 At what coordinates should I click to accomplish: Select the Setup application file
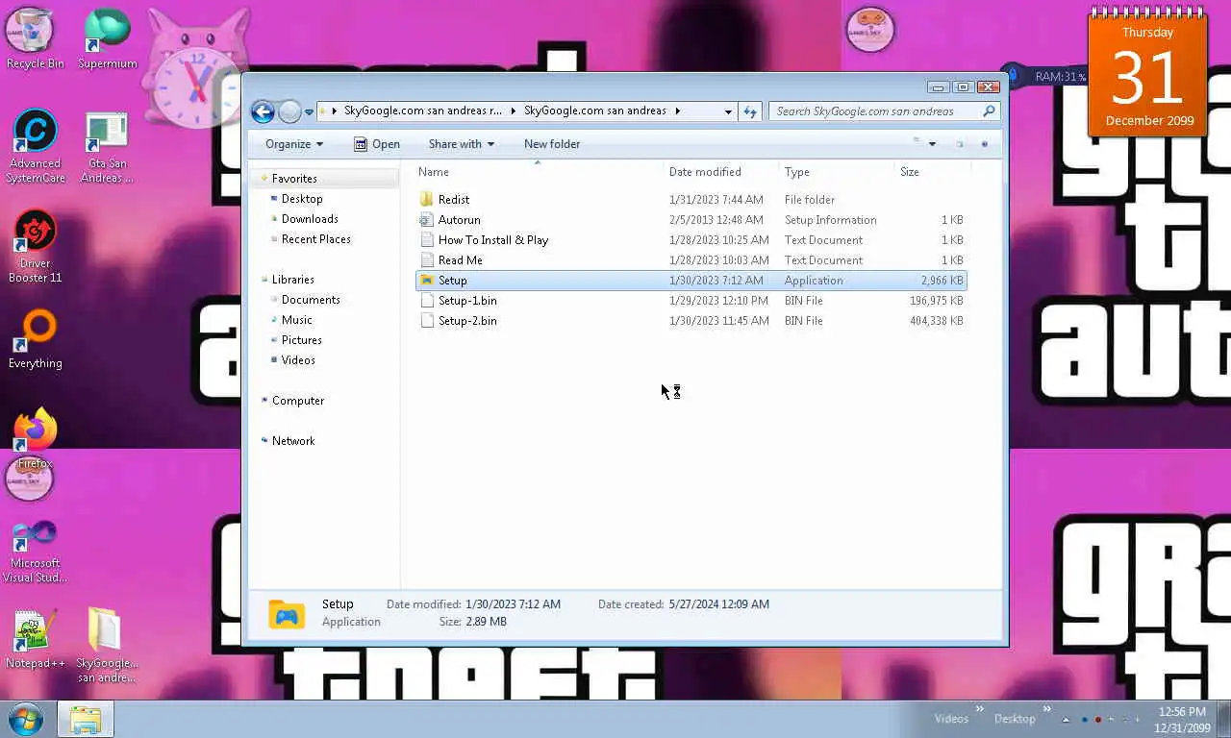[691, 281]
